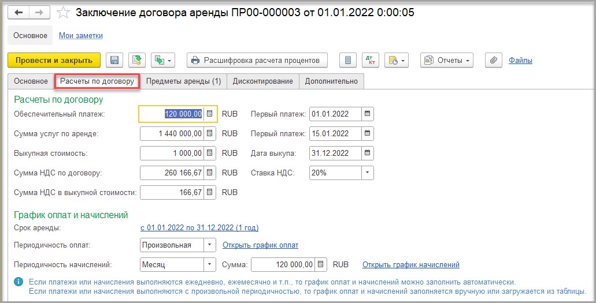The height and width of the screenshot is (303, 596).
Task: Switch to Дисконтирование tab
Action: [x=263, y=81]
